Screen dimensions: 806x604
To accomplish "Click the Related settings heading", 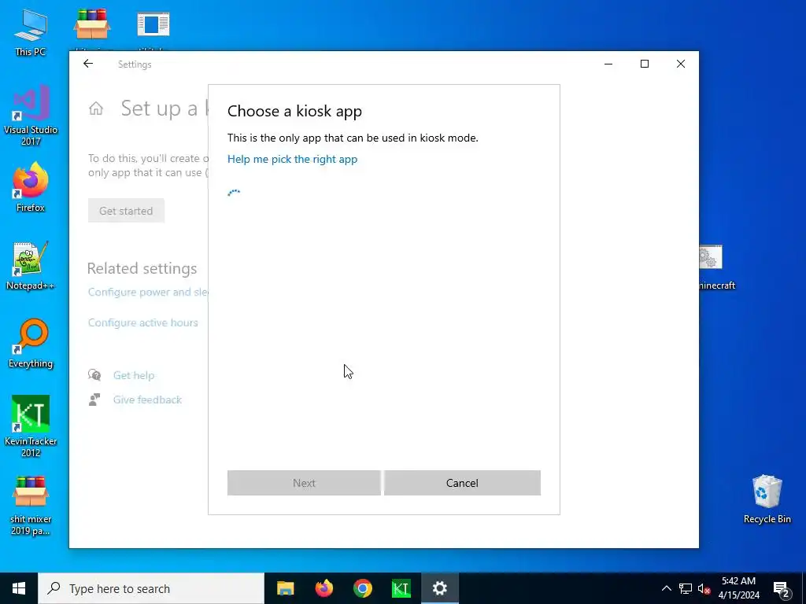I will point(142,268).
